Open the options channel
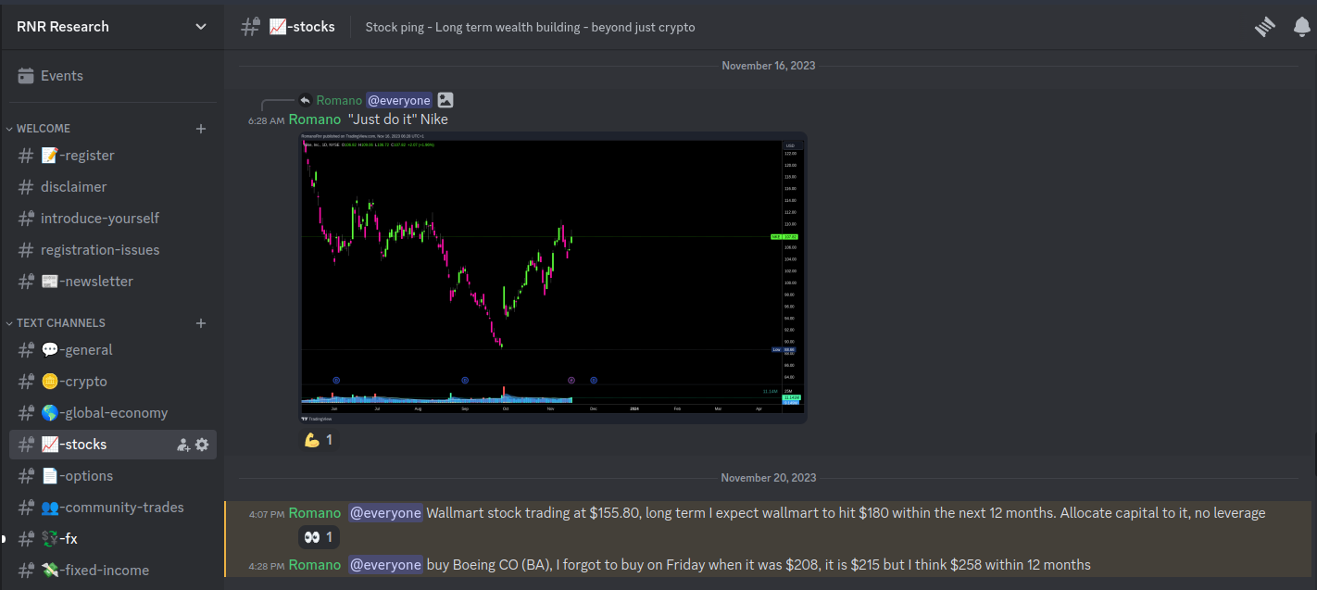Image resolution: width=1317 pixels, height=590 pixels. click(112, 476)
